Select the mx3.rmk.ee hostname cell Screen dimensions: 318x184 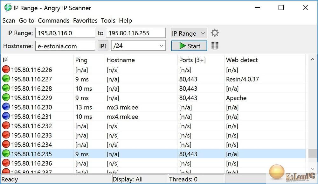point(122,107)
